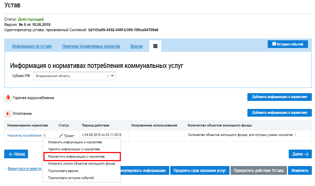Click the Назад button

tap(16, 154)
